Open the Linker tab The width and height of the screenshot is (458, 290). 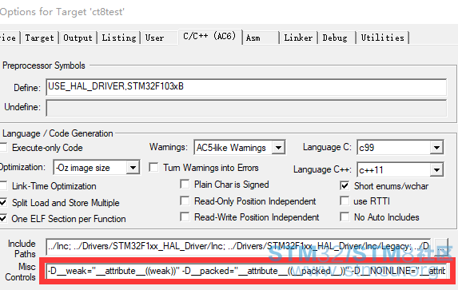point(298,38)
